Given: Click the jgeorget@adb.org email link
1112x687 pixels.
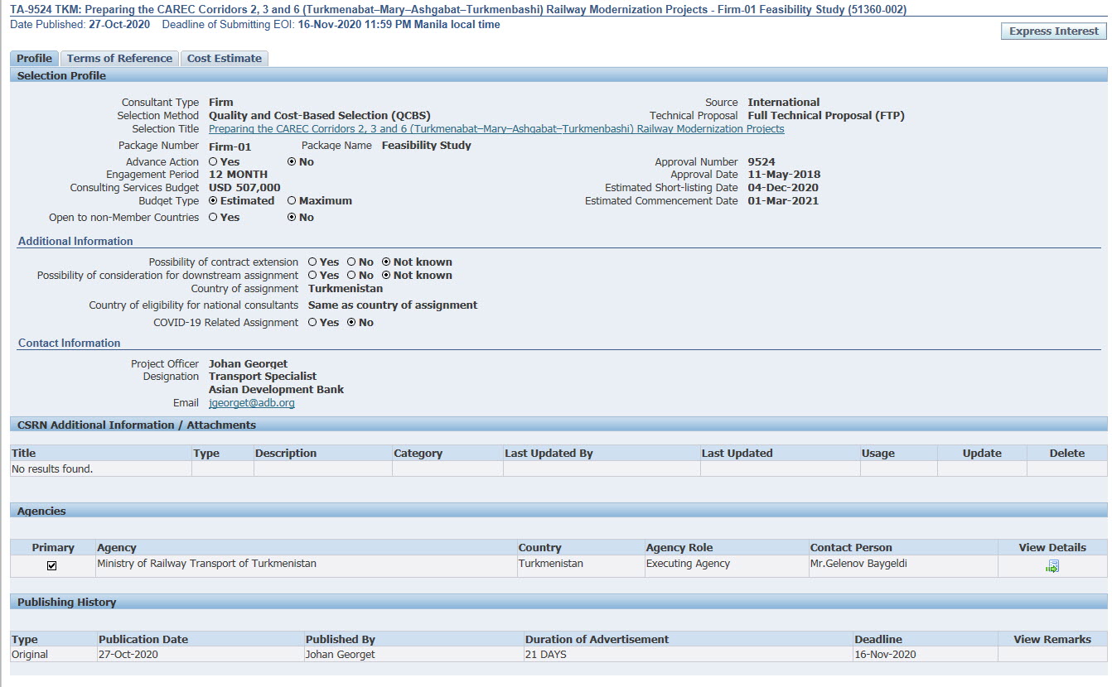Looking at the screenshot, I should tap(251, 403).
